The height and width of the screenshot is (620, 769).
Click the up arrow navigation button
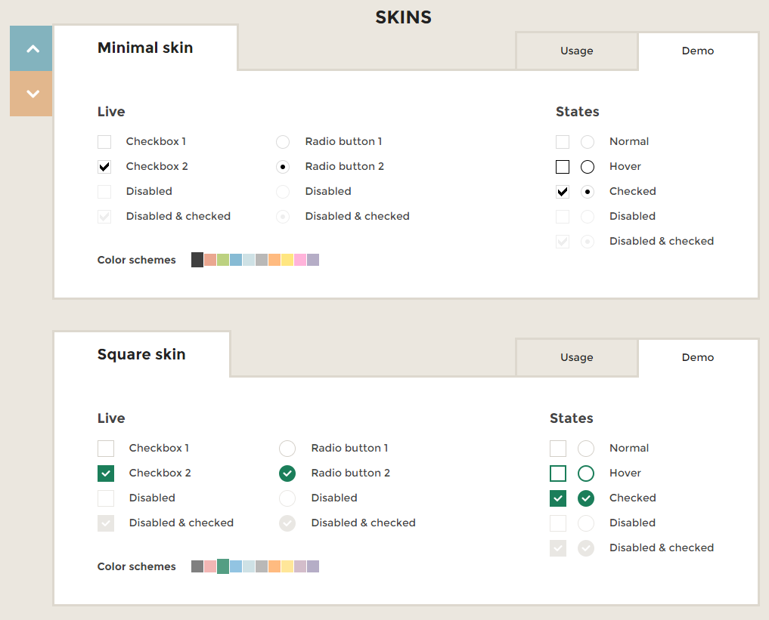pyautogui.click(x=31, y=48)
